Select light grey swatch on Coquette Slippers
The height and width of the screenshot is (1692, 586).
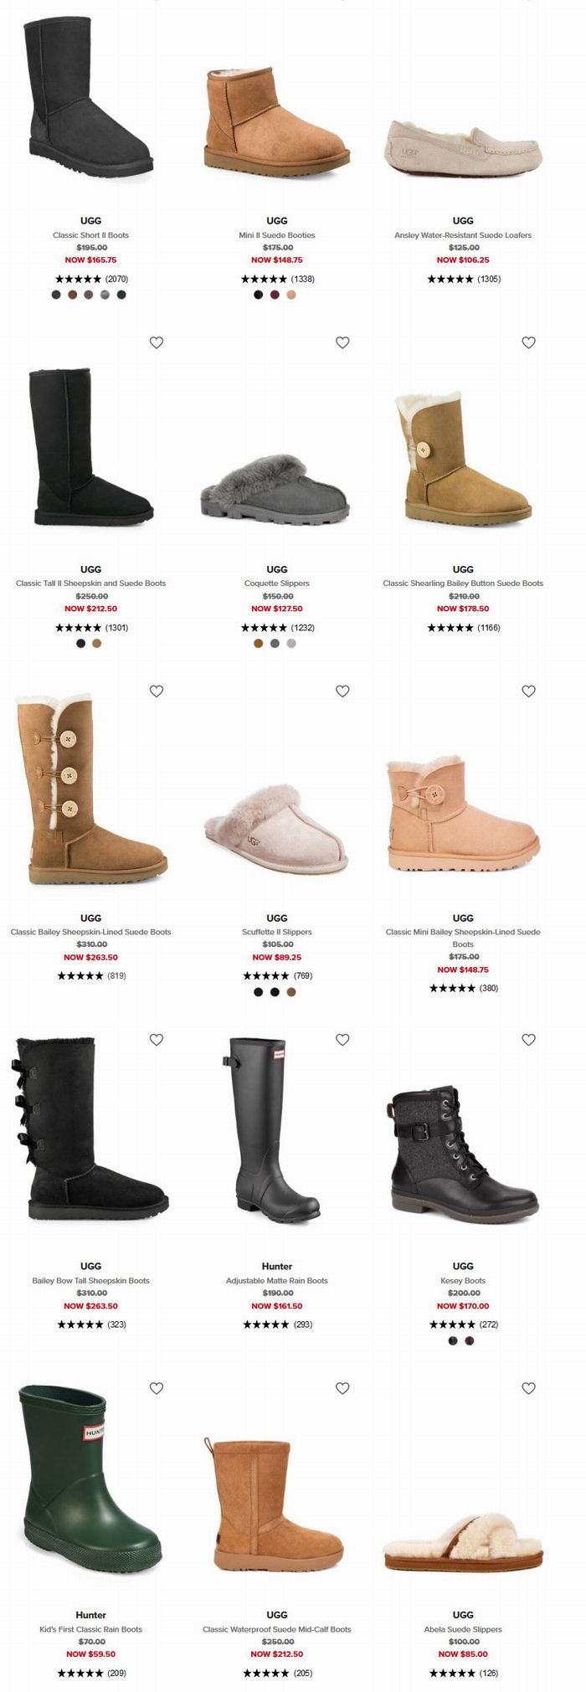[x=291, y=643]
